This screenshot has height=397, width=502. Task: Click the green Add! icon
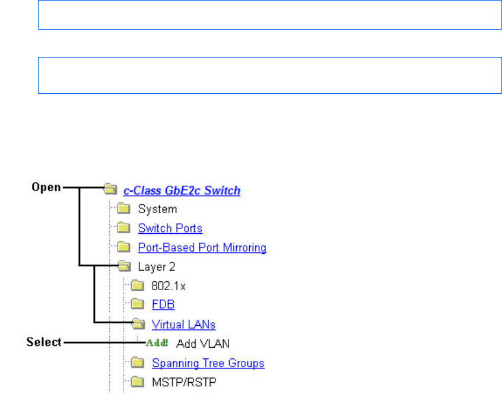(x=157, y=343)
